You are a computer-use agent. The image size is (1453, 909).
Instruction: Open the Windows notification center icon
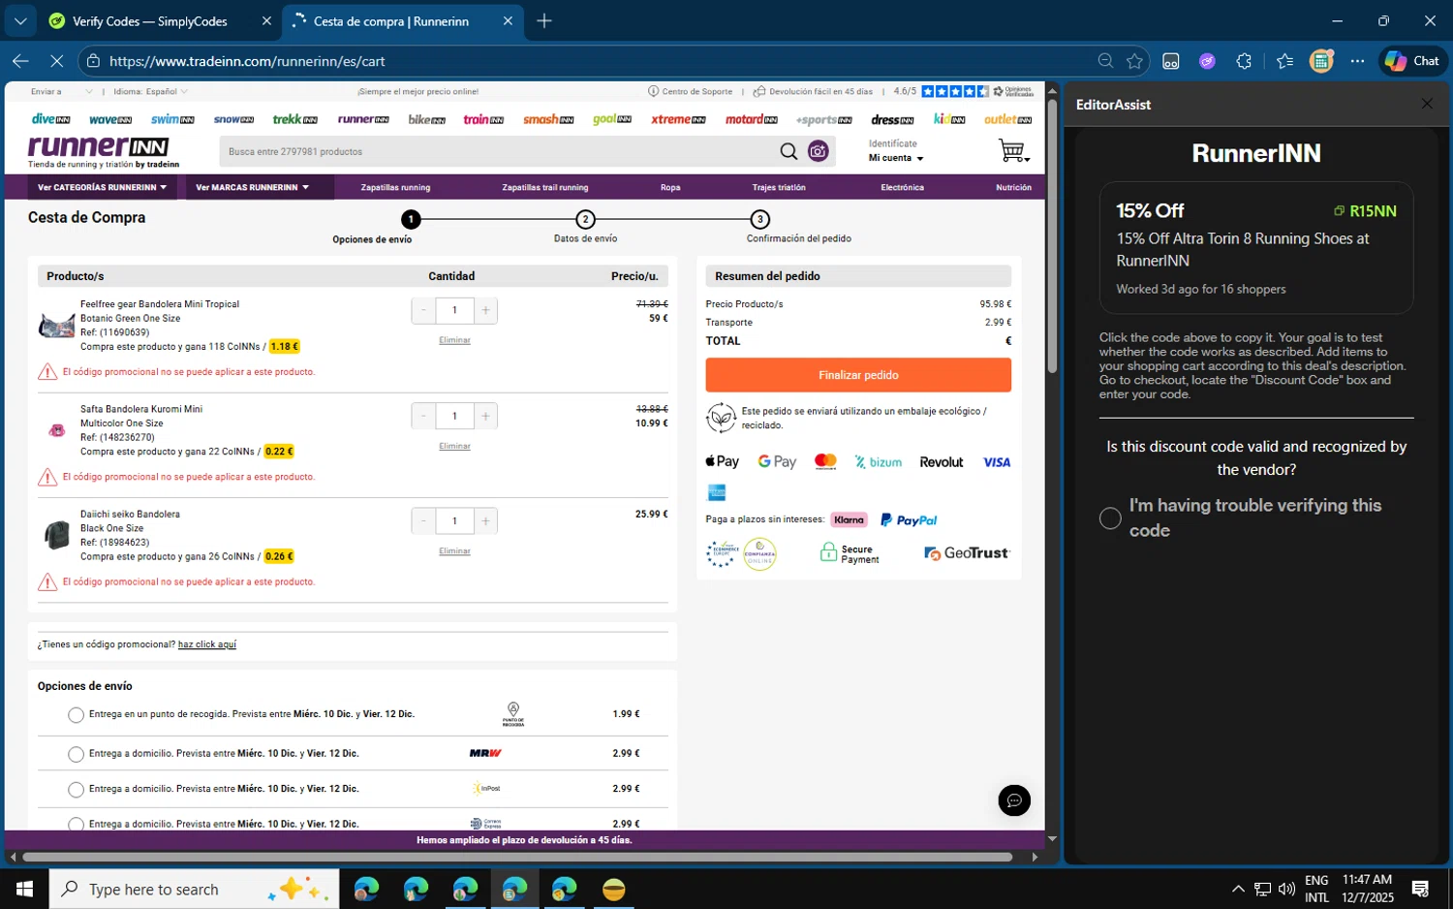[x=1420, y=889]
